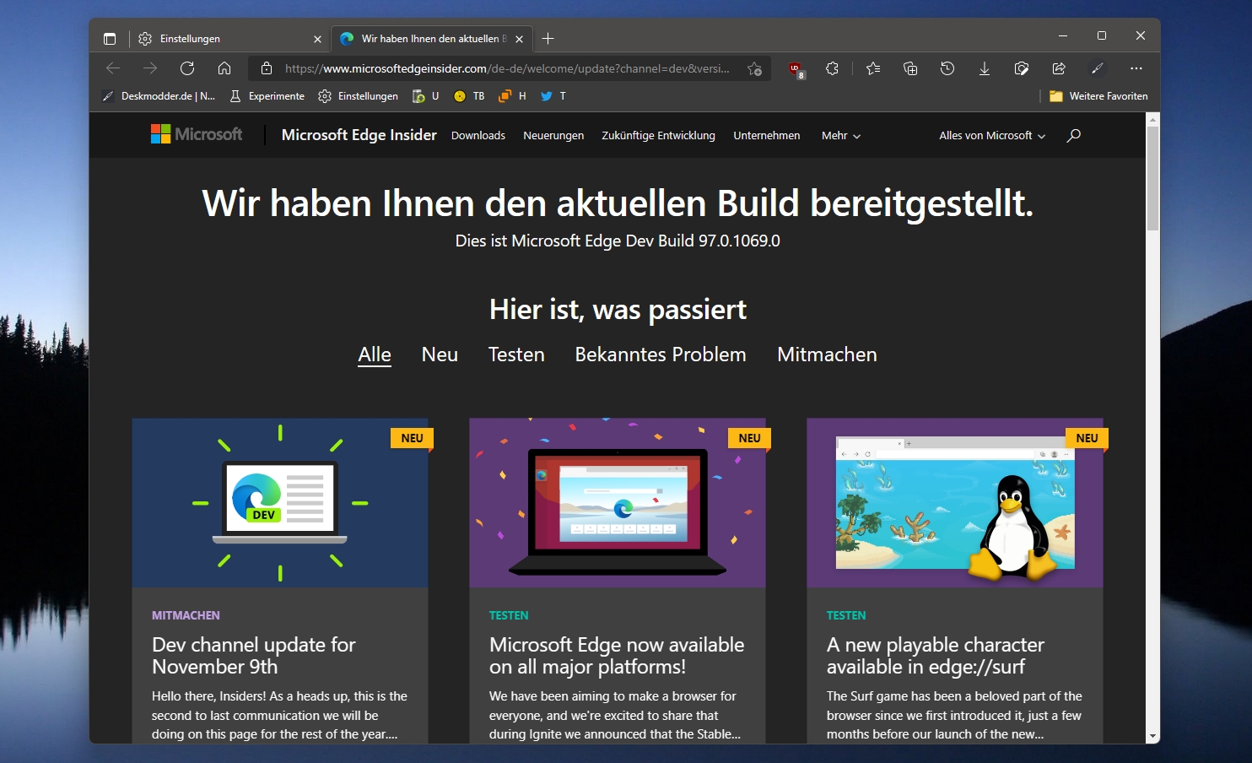The image size is (1252, 763).
Task: Click the scrollbar up arrow
Action: 1152,119
